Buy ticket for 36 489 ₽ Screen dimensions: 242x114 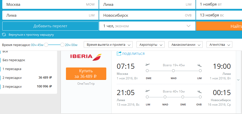click(86, 74)
